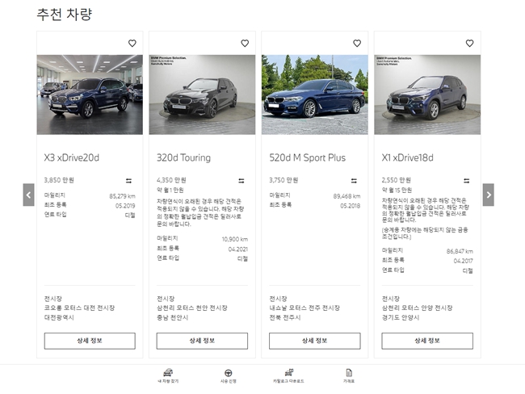This screenshot has height=394, width=525.
Task: Open 상세 정보 for X1 xDrive18d
Action: point(427,341)
